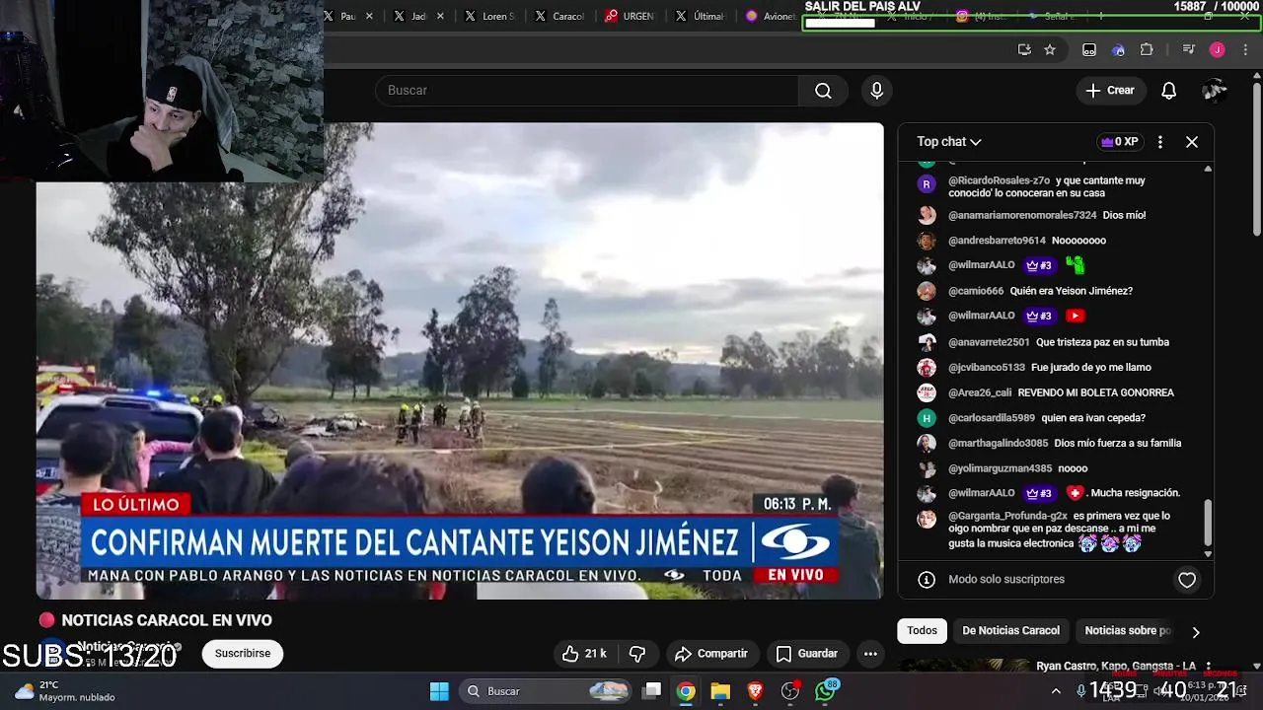Switch to the URGEN browser tab
The width and height of the screenshot is (1263, 710).
coord(629,16)
